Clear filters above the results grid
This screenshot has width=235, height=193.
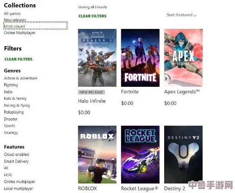(x=92, y=16)
